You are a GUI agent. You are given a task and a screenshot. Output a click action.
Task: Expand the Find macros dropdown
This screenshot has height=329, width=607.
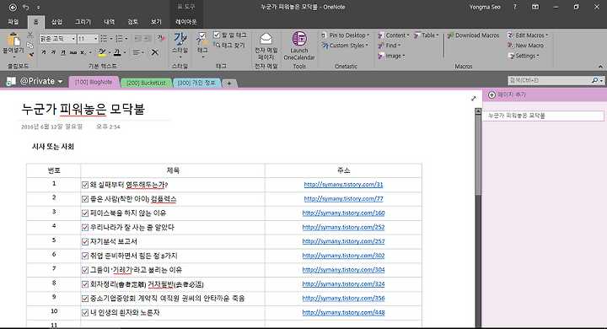click(x=399, y=46)
